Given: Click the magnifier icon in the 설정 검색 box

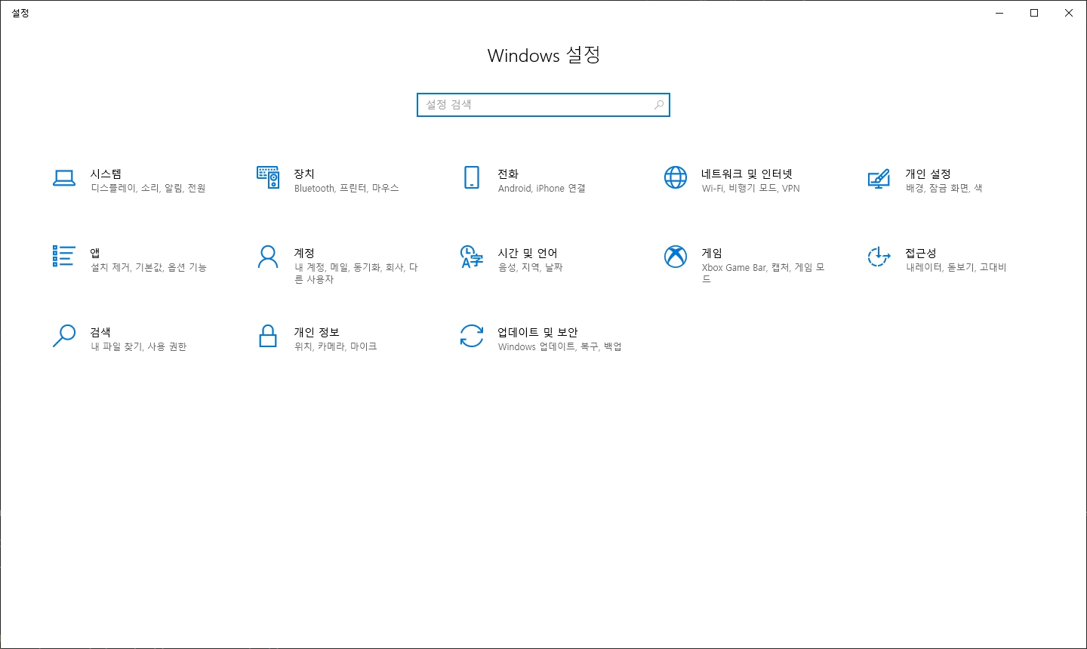Looking at the screenshot, I should coord(659,105).
